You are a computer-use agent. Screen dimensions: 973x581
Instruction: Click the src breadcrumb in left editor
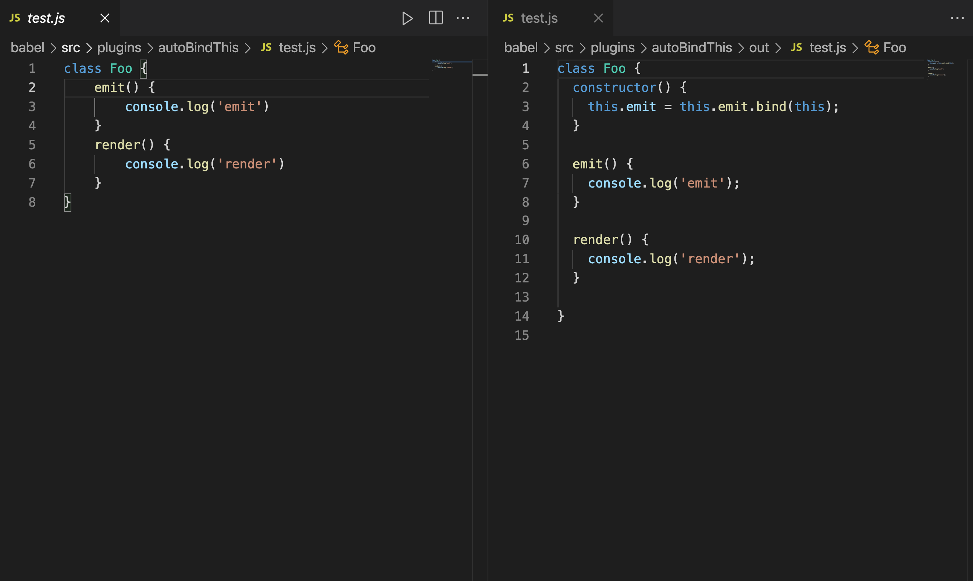71,48
